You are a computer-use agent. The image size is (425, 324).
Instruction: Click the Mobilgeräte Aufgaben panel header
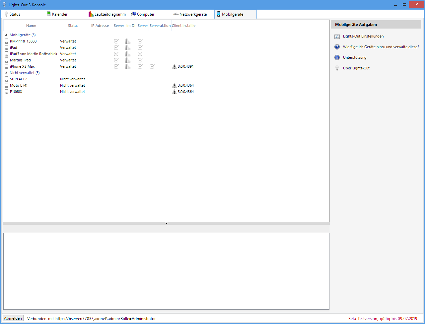[376, 25]
